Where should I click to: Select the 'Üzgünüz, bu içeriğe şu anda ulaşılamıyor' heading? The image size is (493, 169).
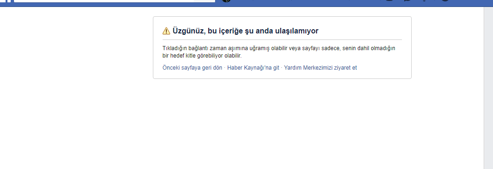(x=245, y=31)
